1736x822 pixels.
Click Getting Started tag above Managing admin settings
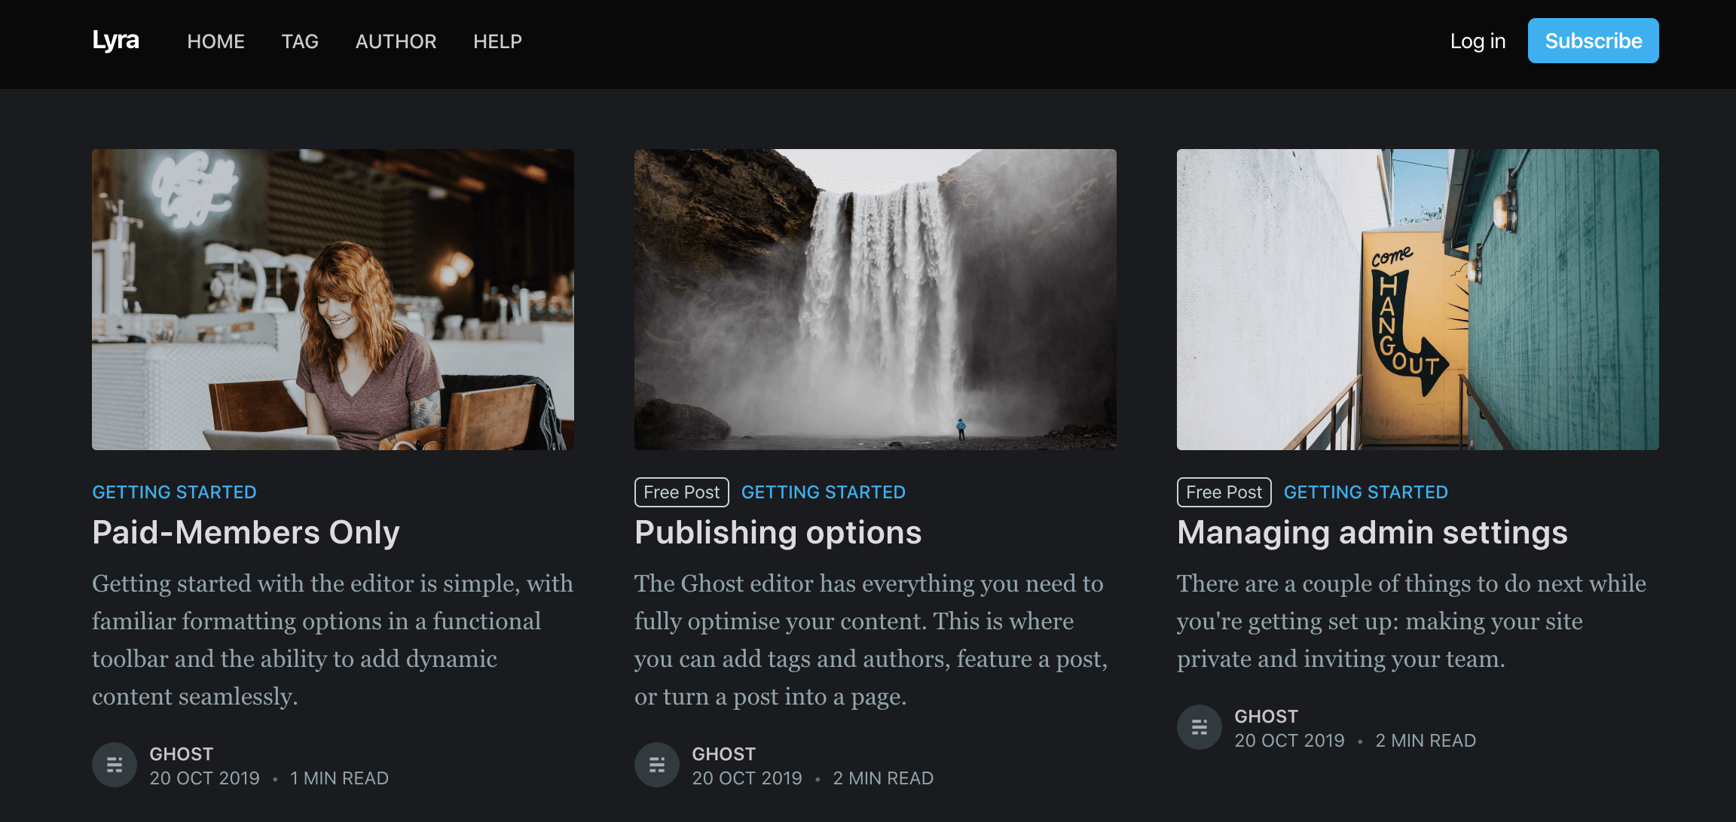tap(1365, 492)
